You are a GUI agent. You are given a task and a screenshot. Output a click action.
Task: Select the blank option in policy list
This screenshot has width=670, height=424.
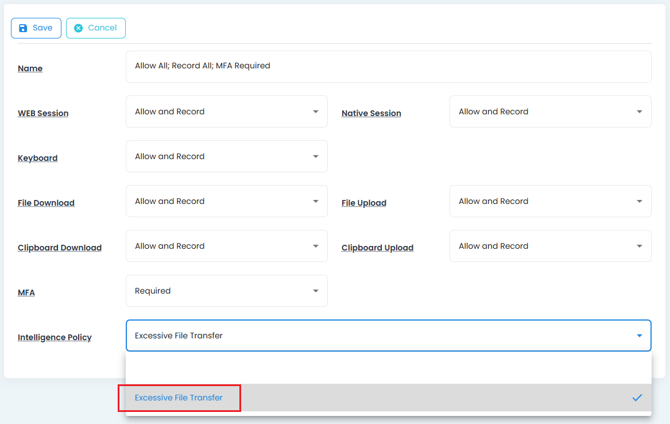pos(388,368)
